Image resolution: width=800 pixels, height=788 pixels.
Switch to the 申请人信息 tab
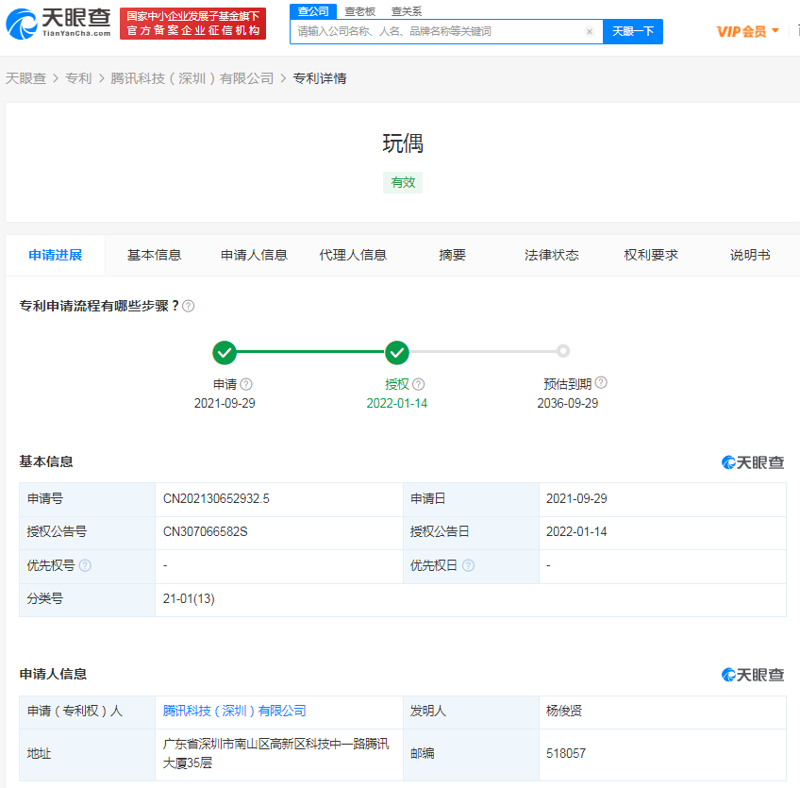254,255
